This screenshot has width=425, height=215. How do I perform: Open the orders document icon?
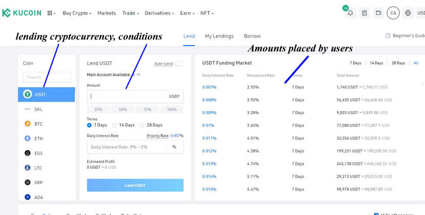[x=365, y=13]
